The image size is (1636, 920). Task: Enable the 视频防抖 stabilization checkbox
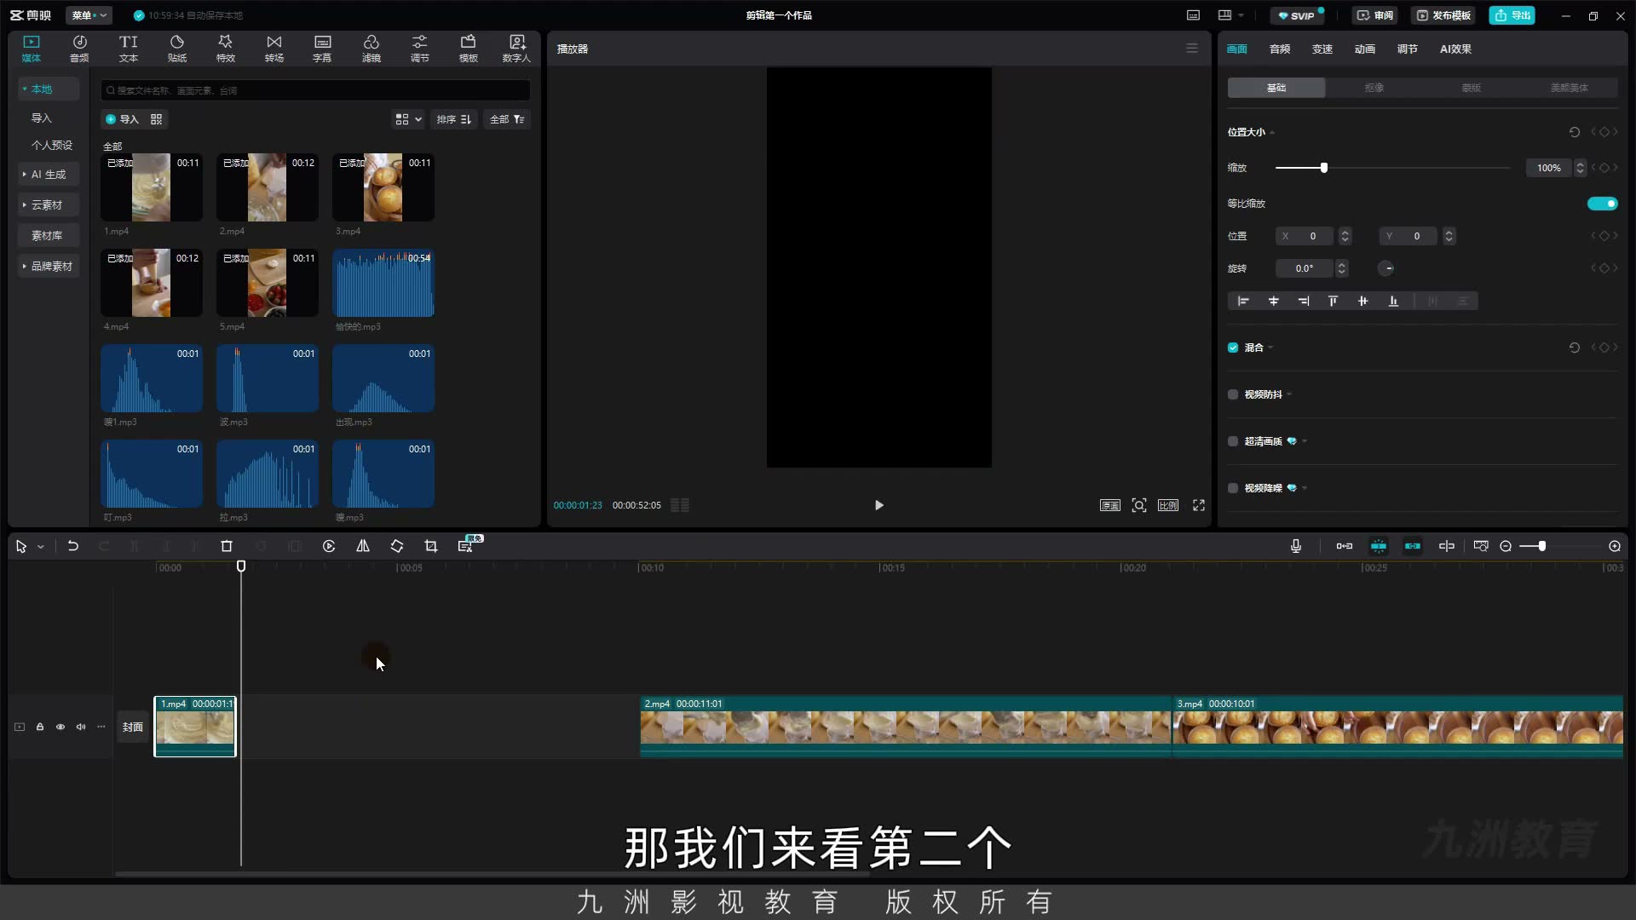1233,394
